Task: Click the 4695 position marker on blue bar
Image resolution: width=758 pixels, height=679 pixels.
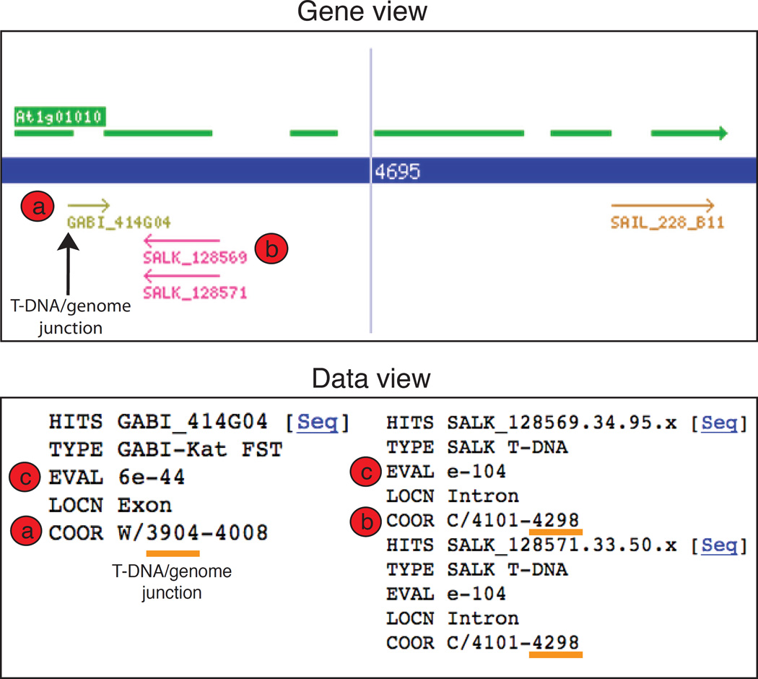Action: [x=397, y=171]
